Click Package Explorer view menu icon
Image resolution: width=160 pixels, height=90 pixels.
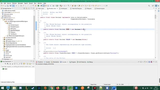pos(29,8)
